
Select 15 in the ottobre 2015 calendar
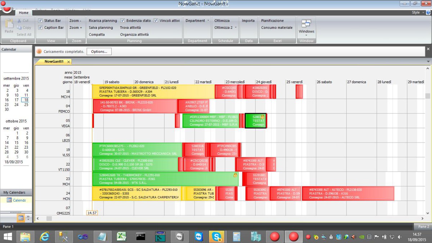point(17,143)
